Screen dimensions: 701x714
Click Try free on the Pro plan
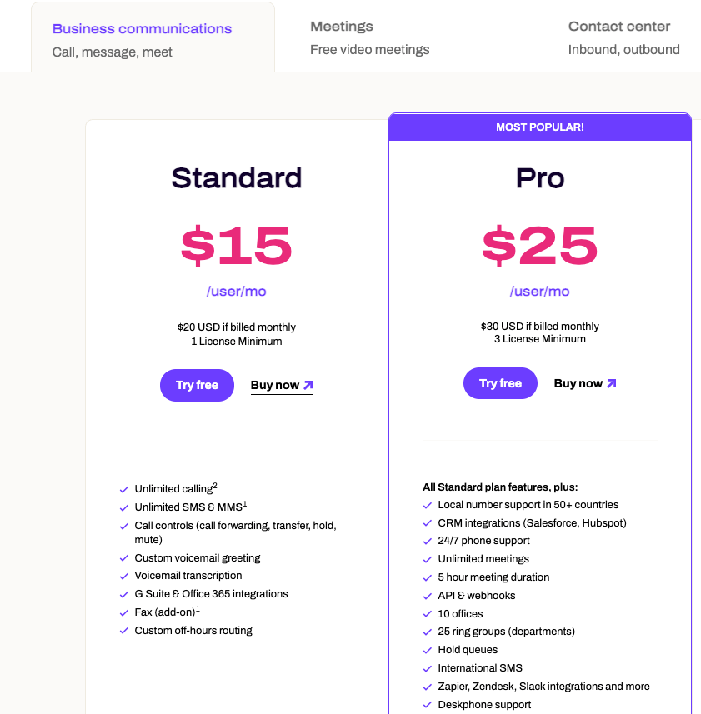[x=500, y=383]
